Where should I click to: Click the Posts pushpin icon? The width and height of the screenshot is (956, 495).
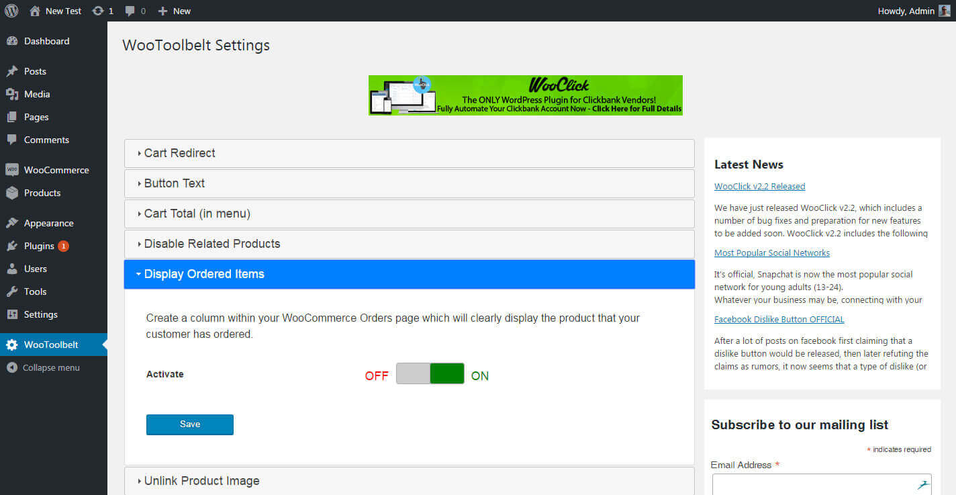click(x=12, y=71)
